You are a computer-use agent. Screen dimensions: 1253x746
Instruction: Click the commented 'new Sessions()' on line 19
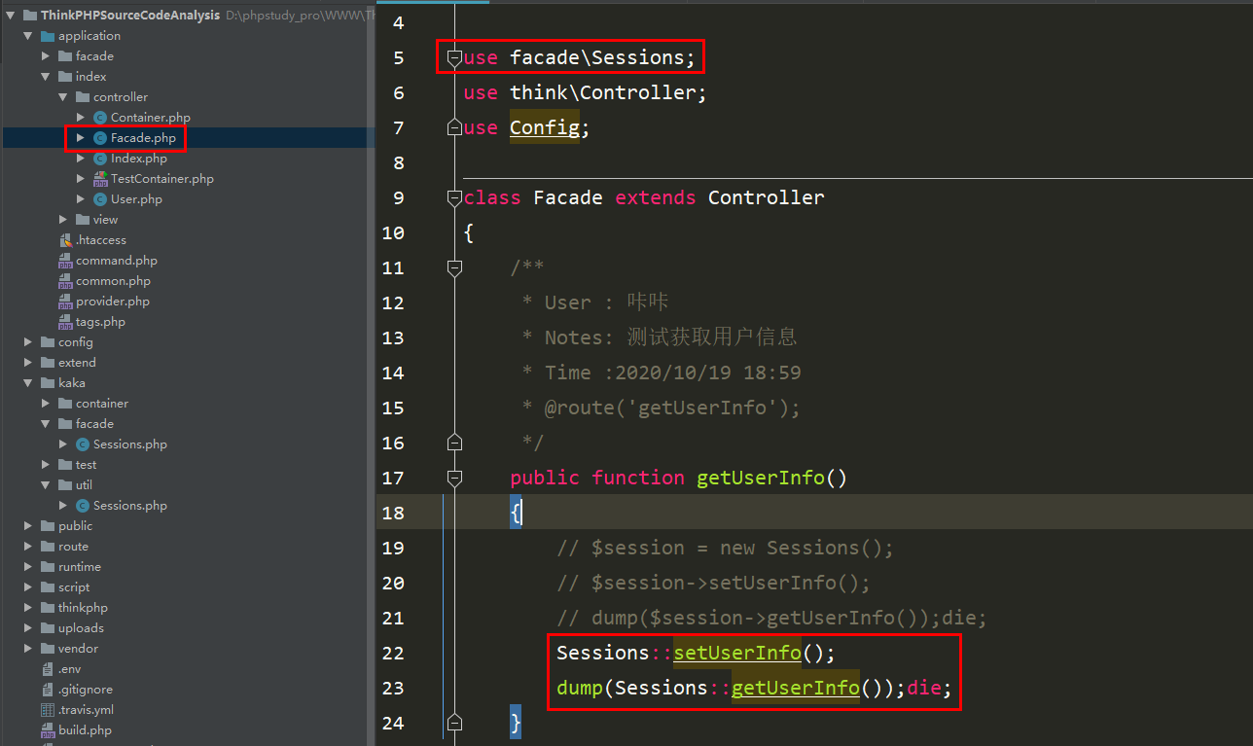pos(801,549)
